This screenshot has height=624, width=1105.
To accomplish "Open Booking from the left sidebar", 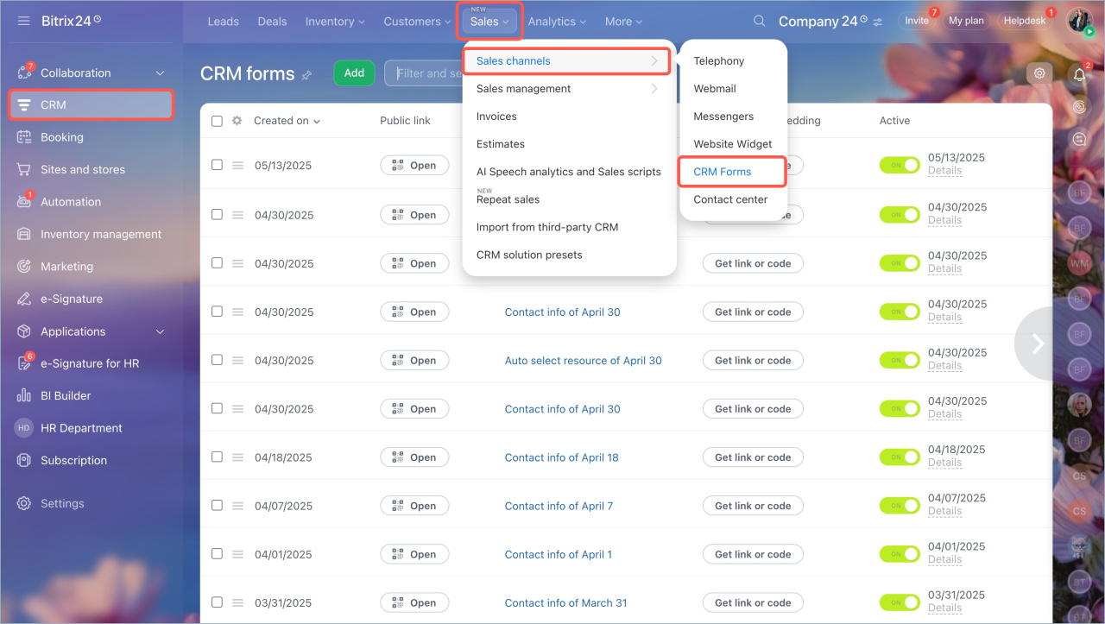I will pos(61,137).
